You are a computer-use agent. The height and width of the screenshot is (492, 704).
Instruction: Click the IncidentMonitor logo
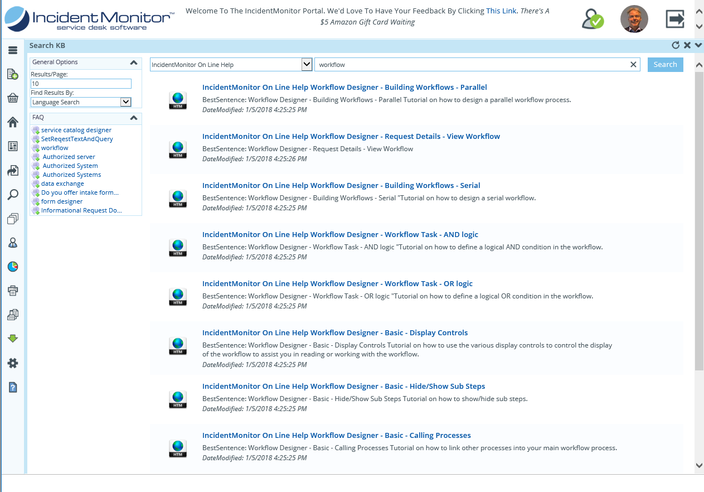[x=89, y=19]
